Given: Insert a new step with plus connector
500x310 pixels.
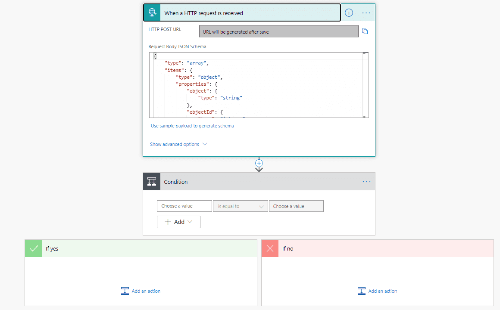Looking at the screenshot, I should point(259,163).
